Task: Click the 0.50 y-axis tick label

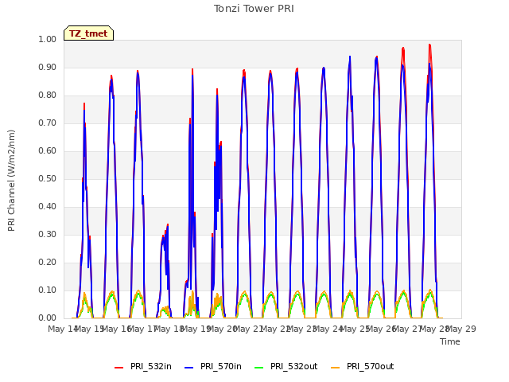Action: pos(48,178)
